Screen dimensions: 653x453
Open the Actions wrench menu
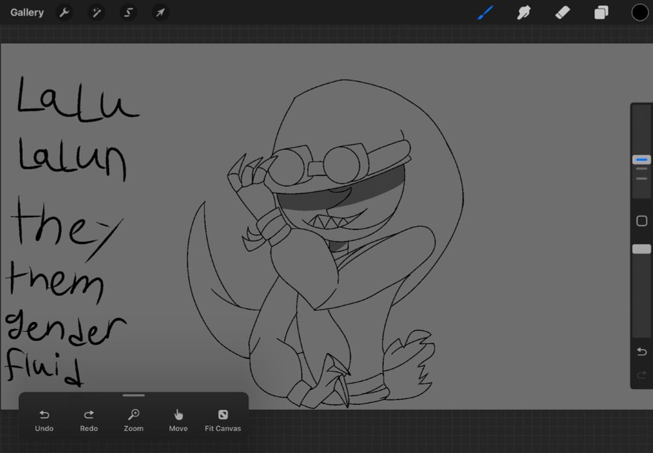click(x=64, y=13)
